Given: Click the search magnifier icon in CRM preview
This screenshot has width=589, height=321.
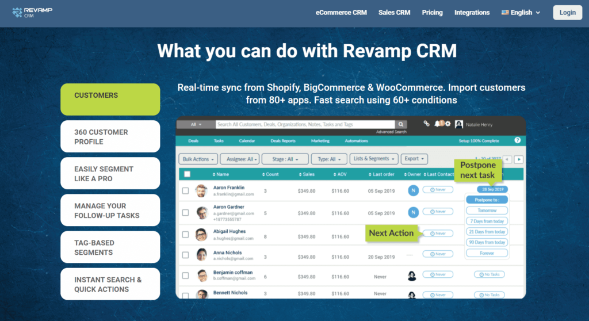Looking at the screenshot, I should pyautogui.click(x=401, y=124).
